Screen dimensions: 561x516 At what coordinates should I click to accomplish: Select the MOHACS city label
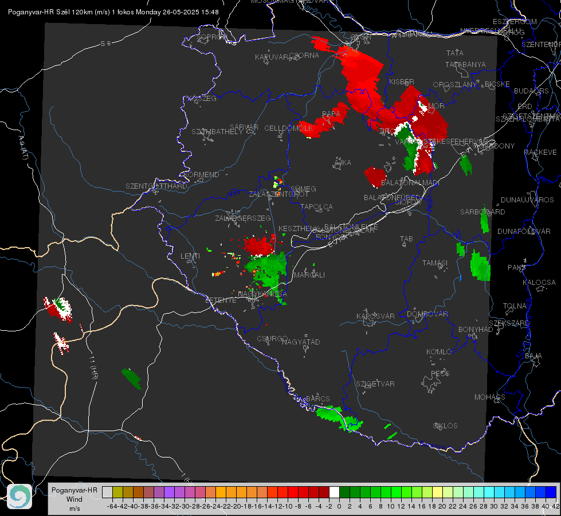(490, 397)
